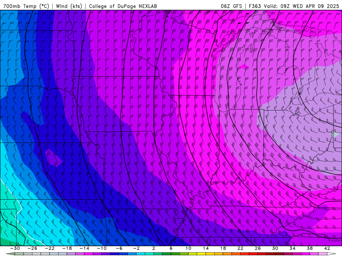Click "College of DuPage NEXLAB" header text
The width and height of the screenshot is (342, 256).
(123, 6)
